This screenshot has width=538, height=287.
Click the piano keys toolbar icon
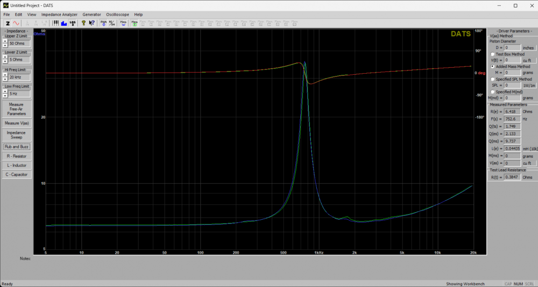(56, 23)
